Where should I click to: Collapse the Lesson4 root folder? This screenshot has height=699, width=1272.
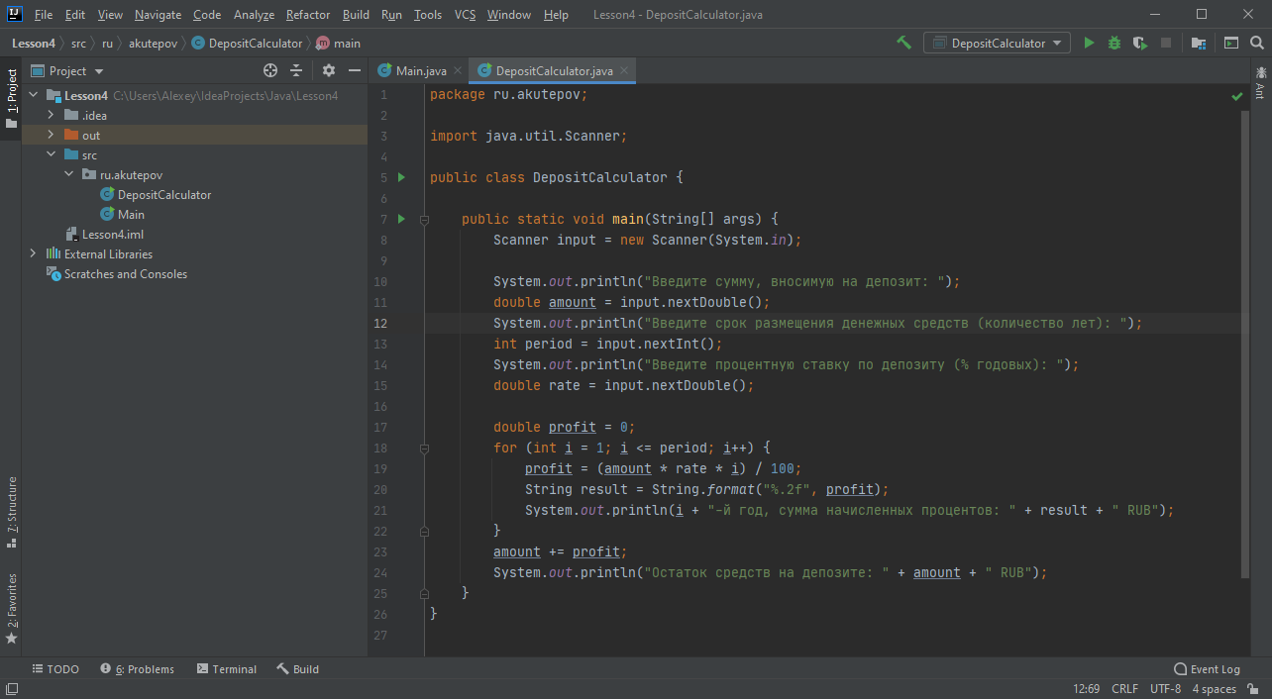33,96
